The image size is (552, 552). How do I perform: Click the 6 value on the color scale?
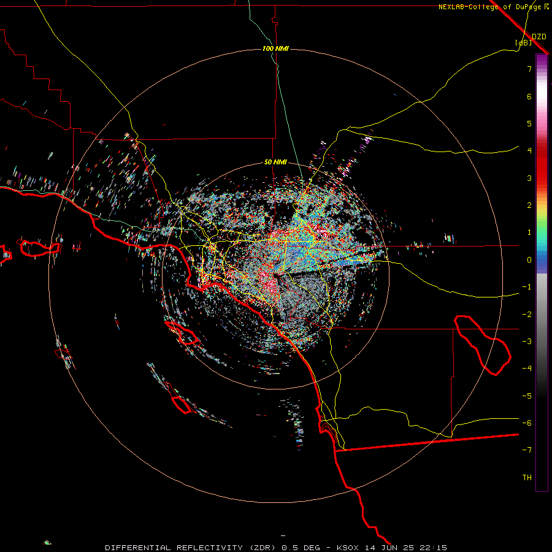529,96
